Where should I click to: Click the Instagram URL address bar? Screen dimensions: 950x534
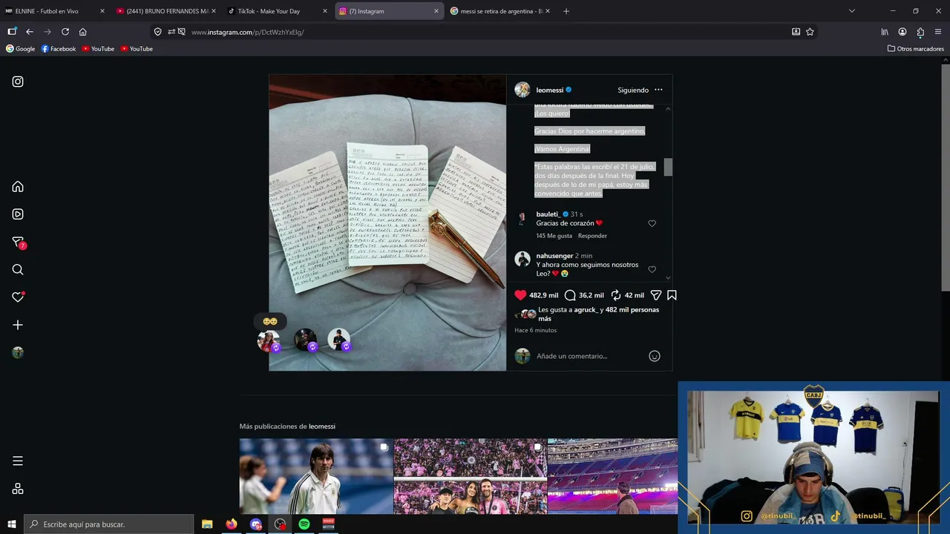pyautogui.click(x=482, y=32)
